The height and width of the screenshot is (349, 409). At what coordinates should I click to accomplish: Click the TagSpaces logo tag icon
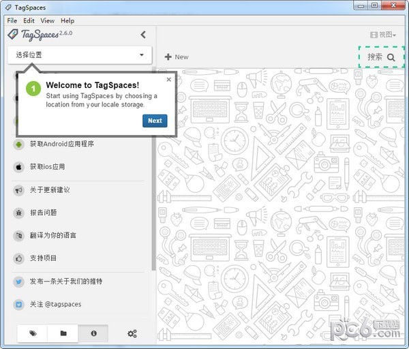click(x=13, y=35)
